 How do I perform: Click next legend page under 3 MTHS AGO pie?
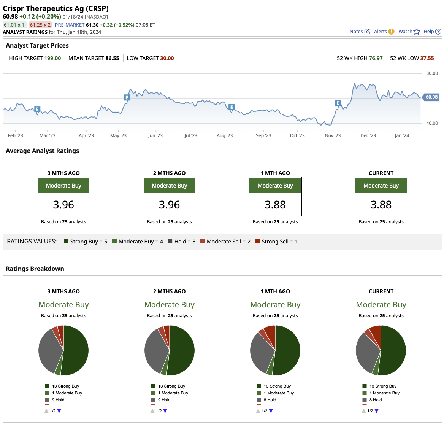[x=59, y=411]
